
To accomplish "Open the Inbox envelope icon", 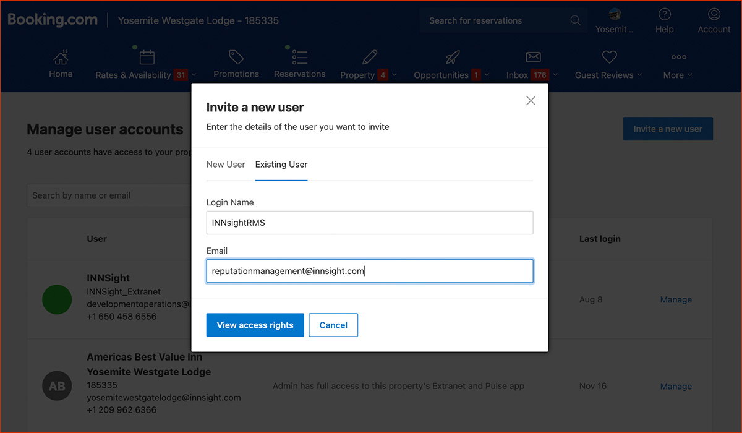I will [x=533, y=58].
